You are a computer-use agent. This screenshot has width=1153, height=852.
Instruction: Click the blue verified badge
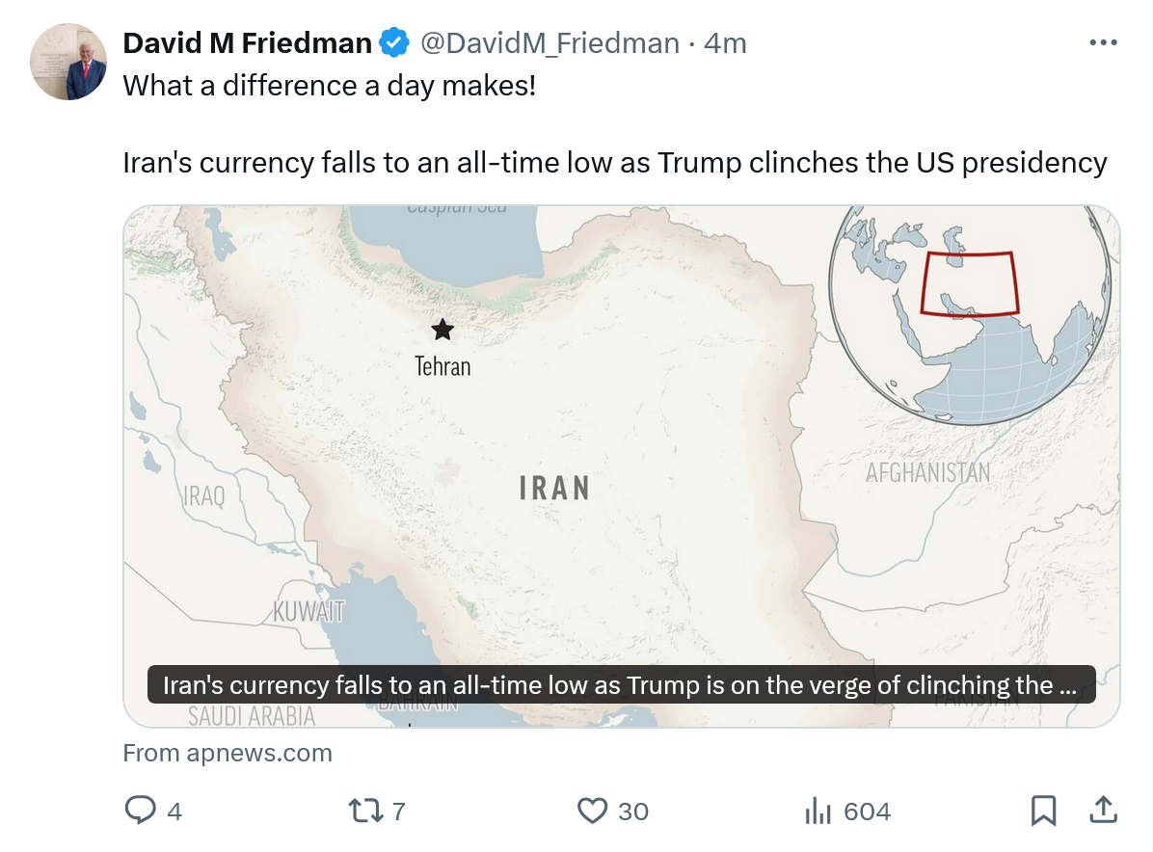(x=393, y=43)
